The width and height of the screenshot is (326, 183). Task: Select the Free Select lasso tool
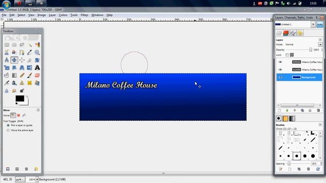(22, 45)
